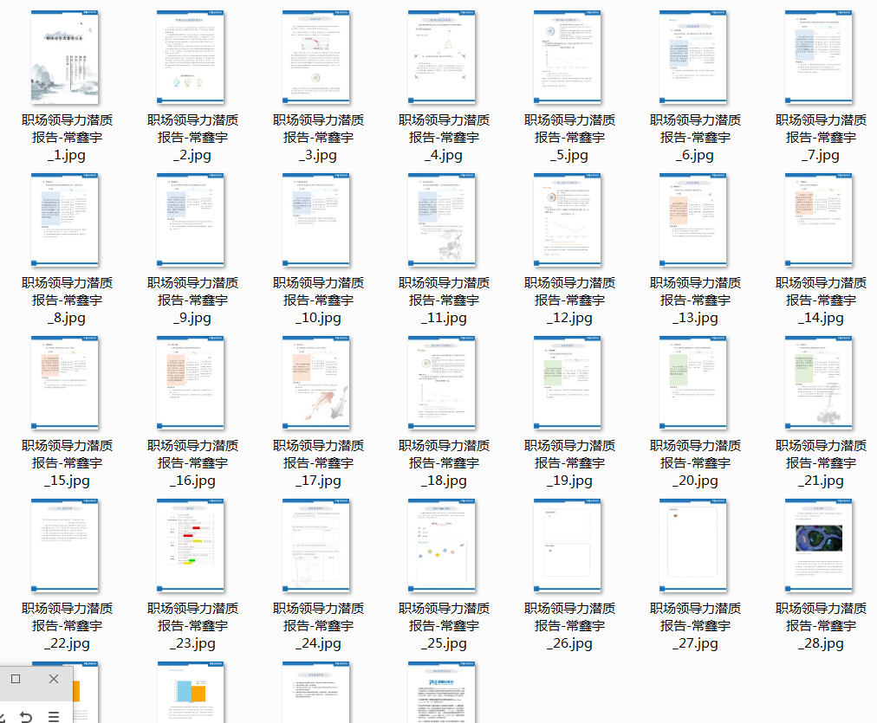The height and width of the screenshot is (723, 877).
Task: Select the 职场领导力潜质报告-常鑫宇_21.jpg thumbnail
Action: pyautogui.click(x=819, y=382)
